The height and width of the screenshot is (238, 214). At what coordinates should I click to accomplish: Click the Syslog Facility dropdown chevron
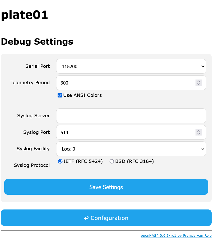[203, 149]
